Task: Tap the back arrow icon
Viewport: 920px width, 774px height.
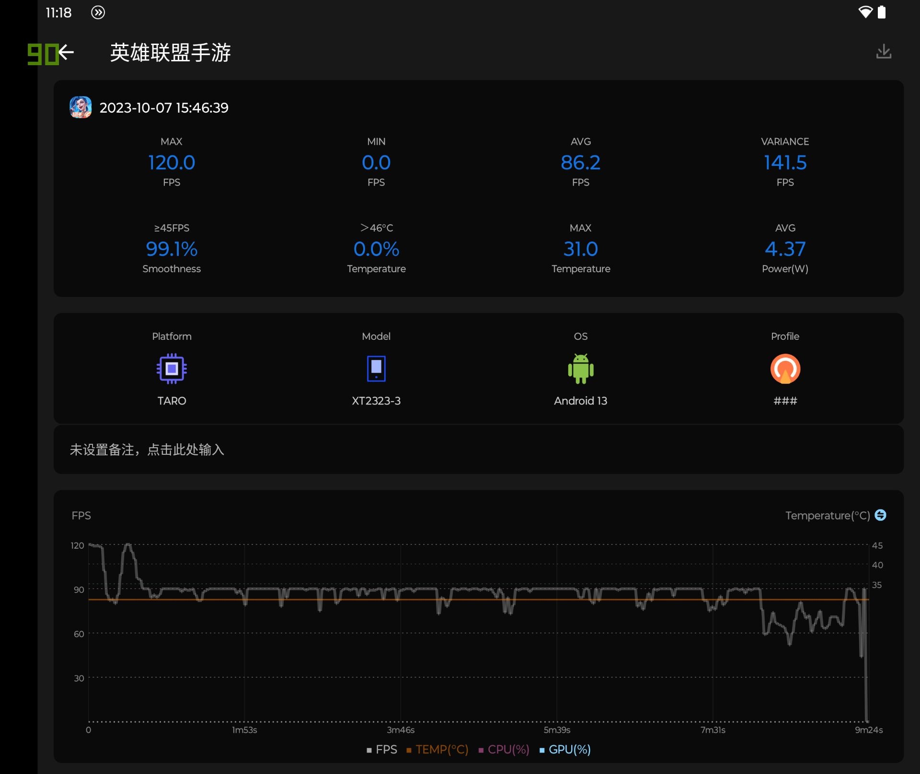Action: pyautogui.click(x=66, y=52)
